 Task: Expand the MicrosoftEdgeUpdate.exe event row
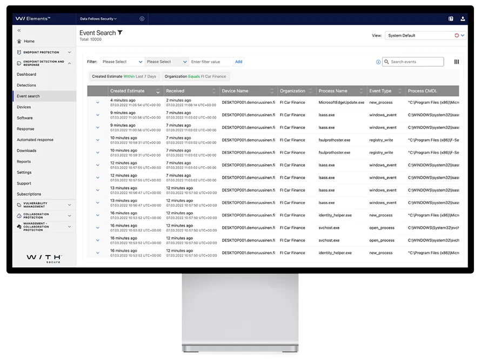click(98, 102)
